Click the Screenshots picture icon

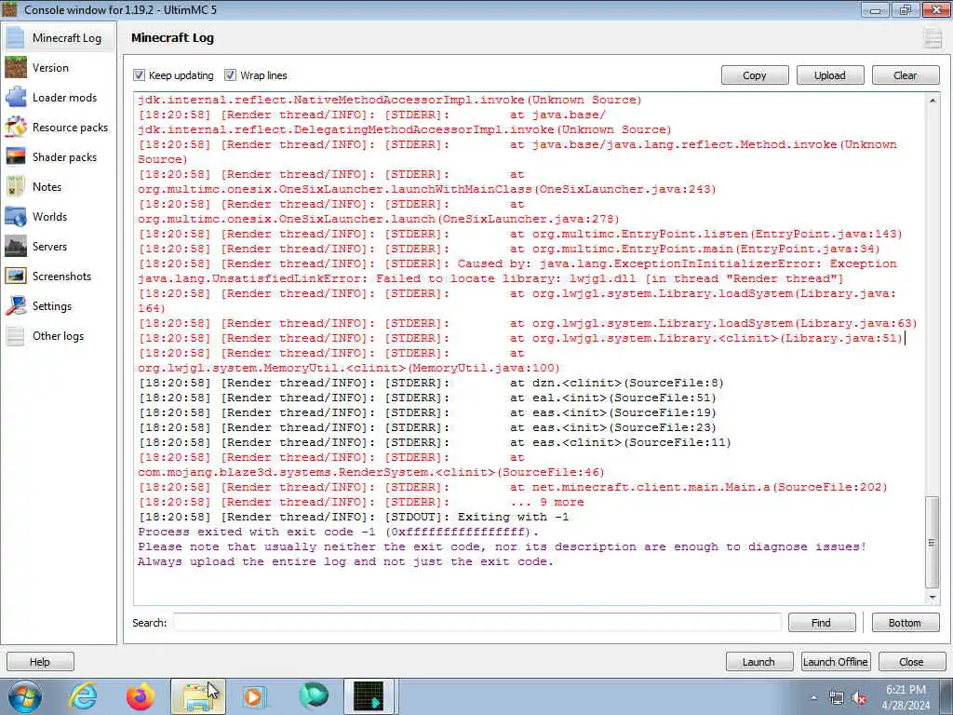click(x=16, y=276)
